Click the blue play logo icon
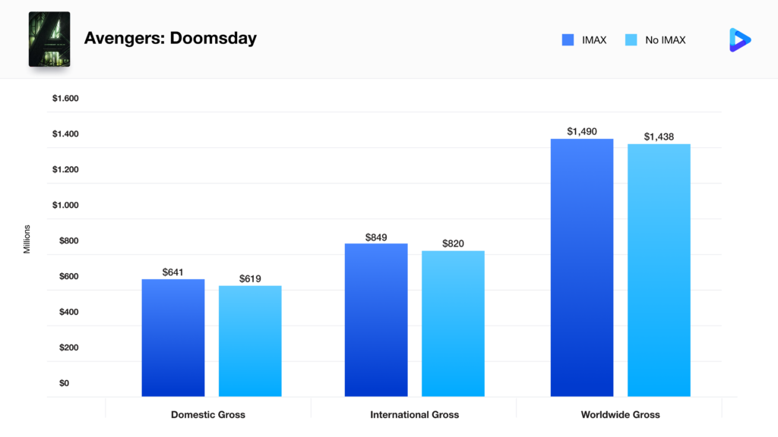The height and width of the screenshot is (437, 778). tap(738, 39)
